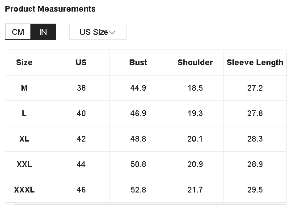This screenshot has width=287, height=205.
Task: Click the XL shoulder value 20.1
Action: tap(195, 139)
